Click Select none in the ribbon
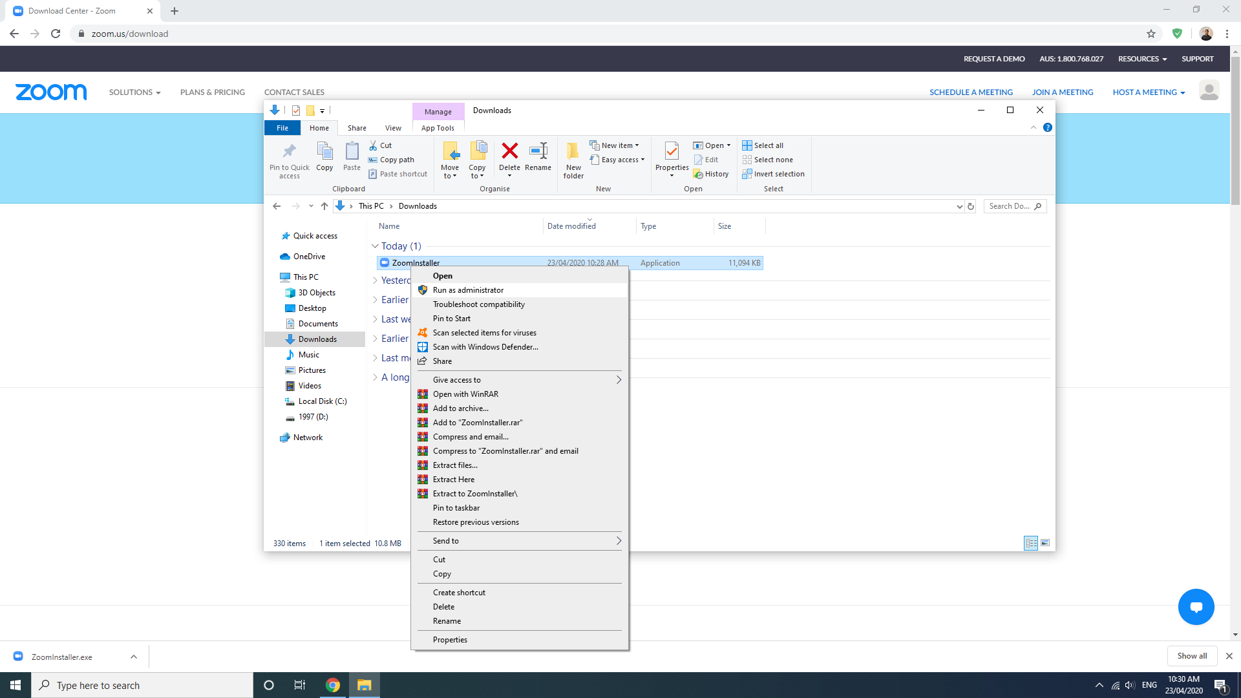The height and width of the screenshot is (698, 1241). tap(767, 160)
